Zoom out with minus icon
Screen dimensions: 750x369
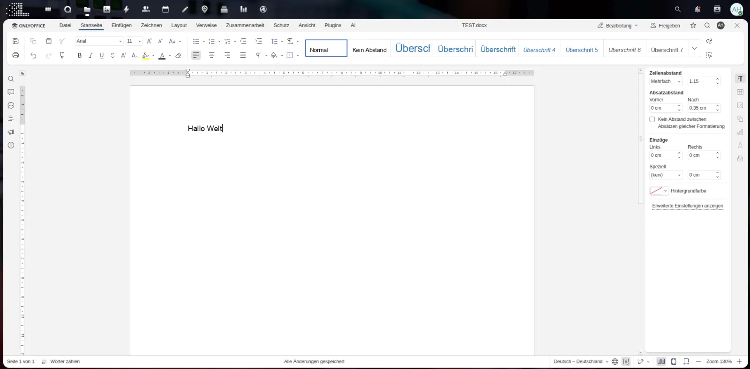tap(698, 362)
